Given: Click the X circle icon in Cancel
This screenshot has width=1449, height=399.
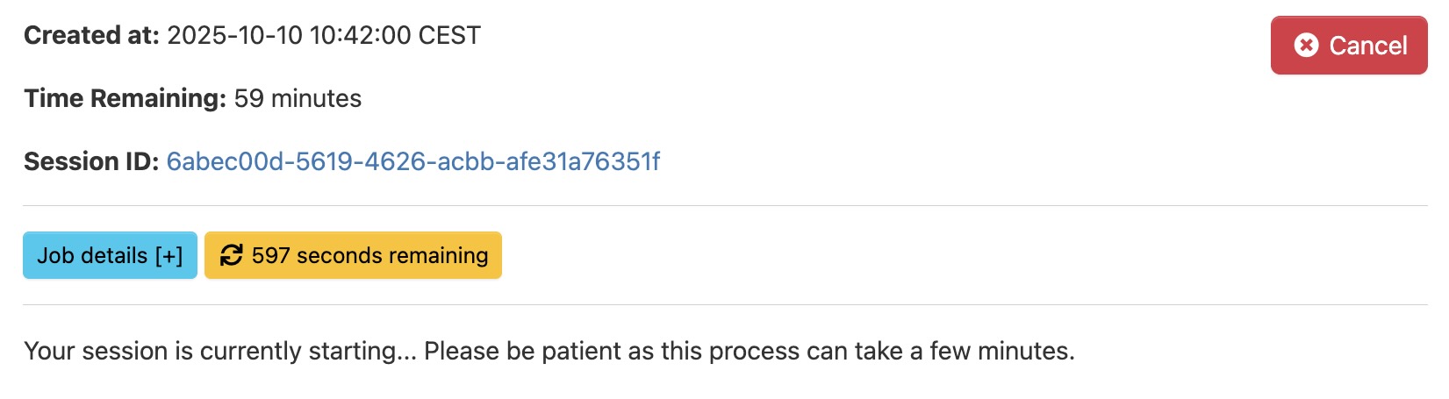Looking at the screenshot, I should tap(1306, 46).
